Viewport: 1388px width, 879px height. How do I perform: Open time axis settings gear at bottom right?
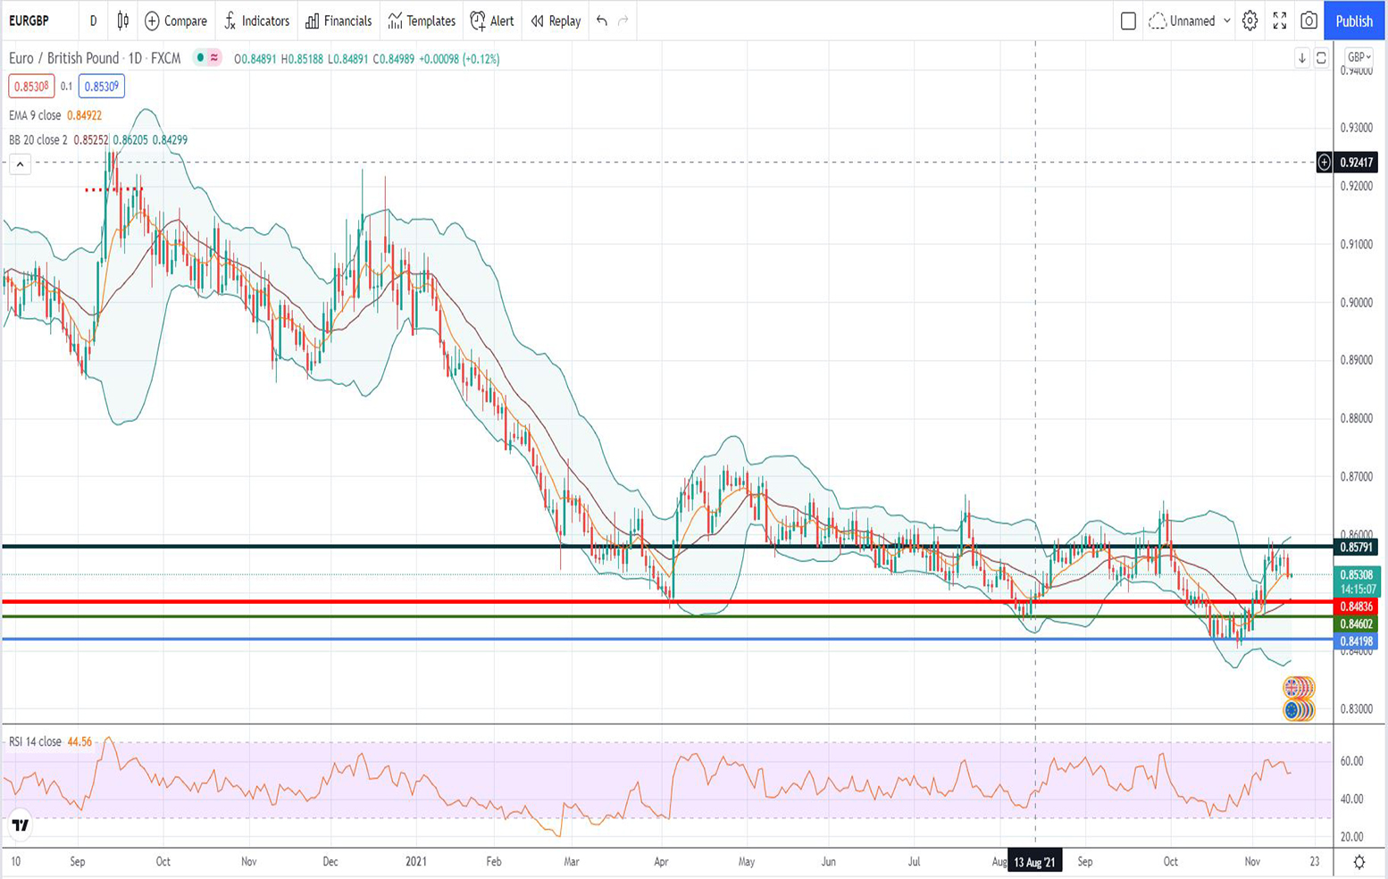coord(1359,862)
